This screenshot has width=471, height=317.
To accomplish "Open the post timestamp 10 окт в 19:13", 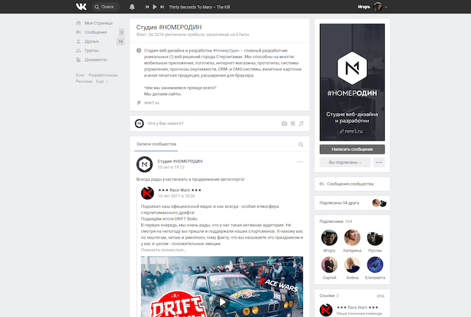I will click(x=171, y=167).
